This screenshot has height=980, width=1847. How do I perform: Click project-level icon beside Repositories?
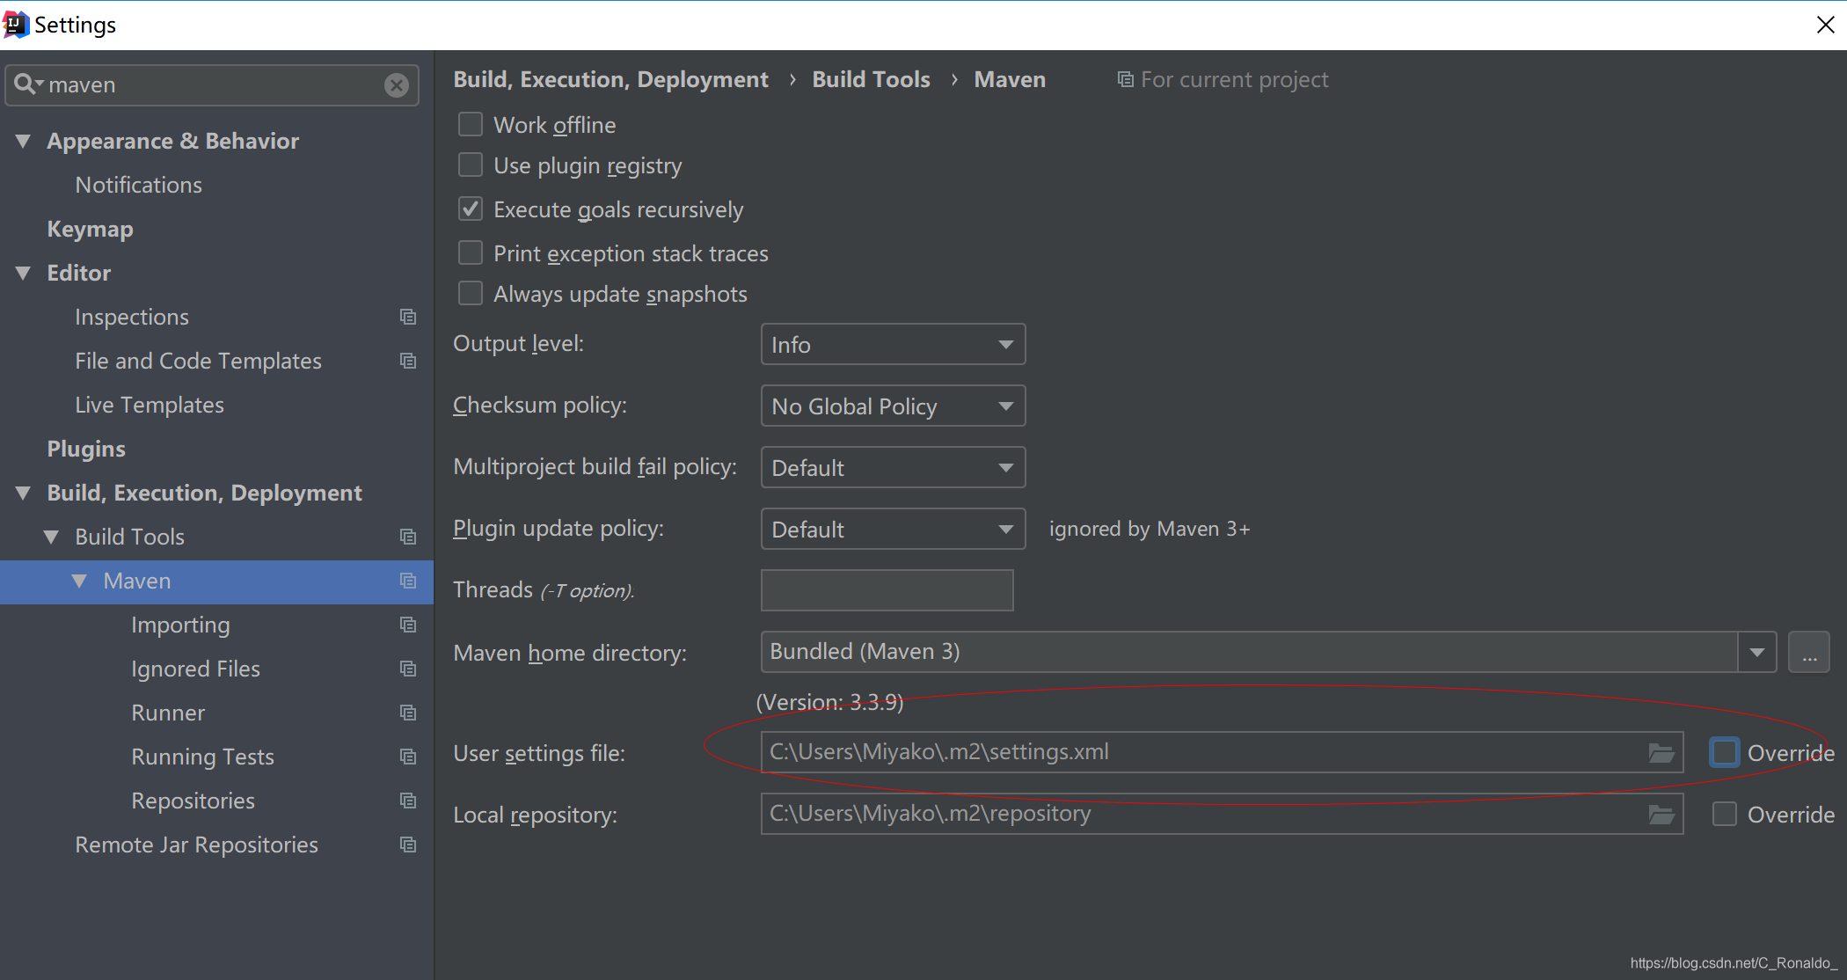click(408, 801)
